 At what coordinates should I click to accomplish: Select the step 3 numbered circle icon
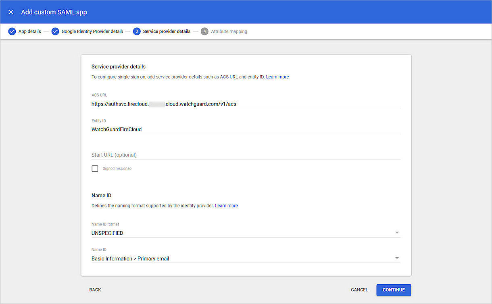[x=136, y=31]
